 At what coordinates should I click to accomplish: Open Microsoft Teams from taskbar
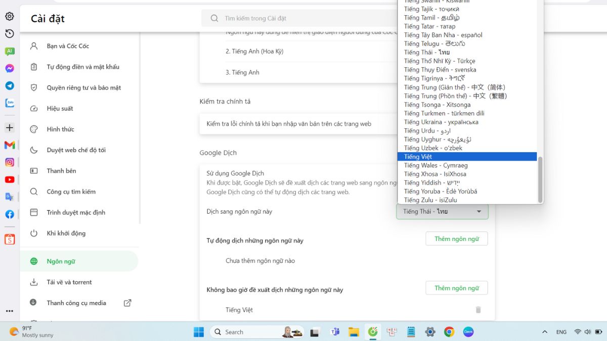click(334, 332)
